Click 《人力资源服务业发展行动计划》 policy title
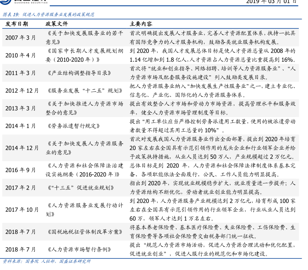This screenshot has height=270, width=308. point(84,209)
